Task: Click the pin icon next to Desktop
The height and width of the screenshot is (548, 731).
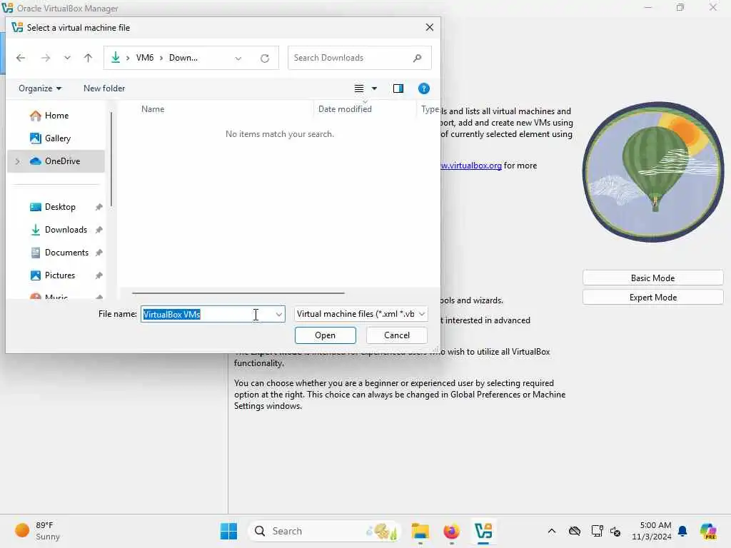Action: pos(99,207)
